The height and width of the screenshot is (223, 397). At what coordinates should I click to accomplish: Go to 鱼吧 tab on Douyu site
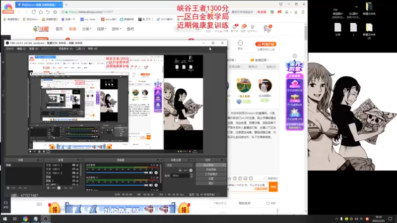(x=130, y=29)
